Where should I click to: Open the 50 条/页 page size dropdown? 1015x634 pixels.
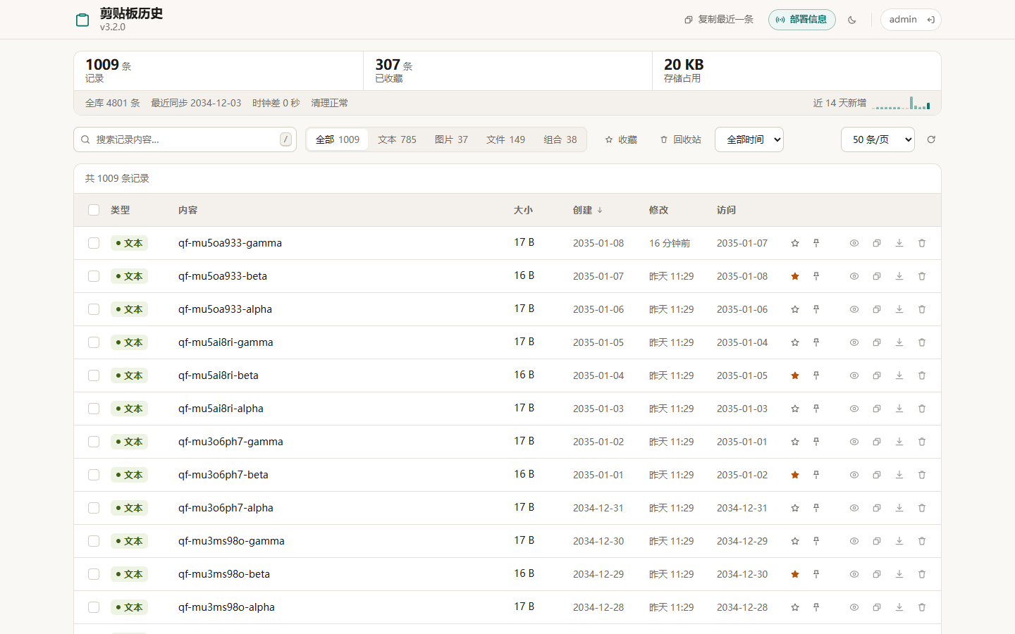[x=878, y=139]
